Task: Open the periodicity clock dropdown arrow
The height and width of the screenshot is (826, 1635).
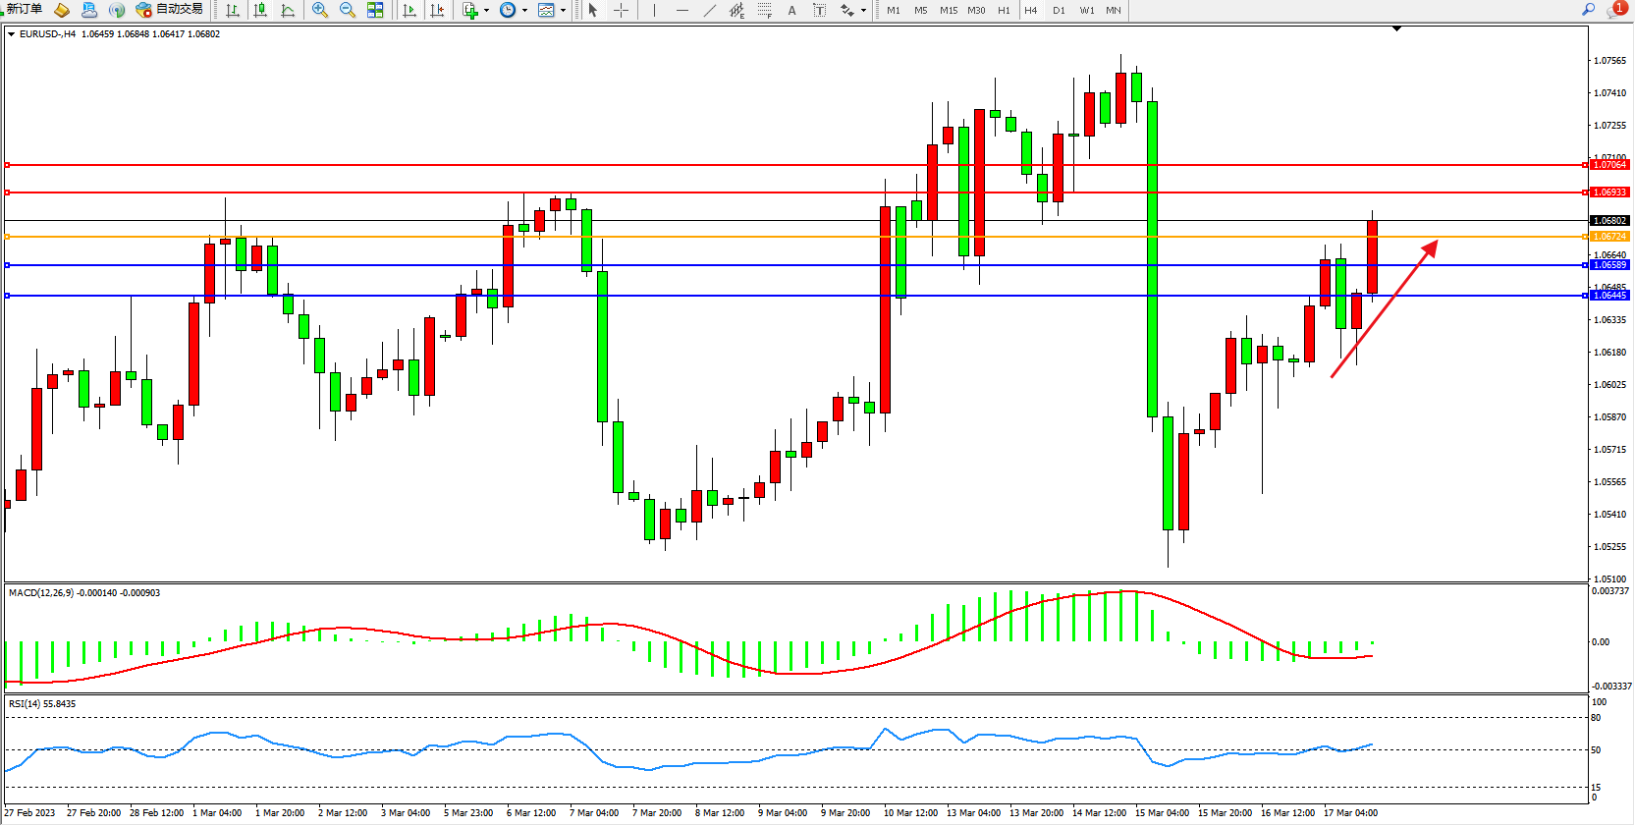Action: [x=524, y=11]
